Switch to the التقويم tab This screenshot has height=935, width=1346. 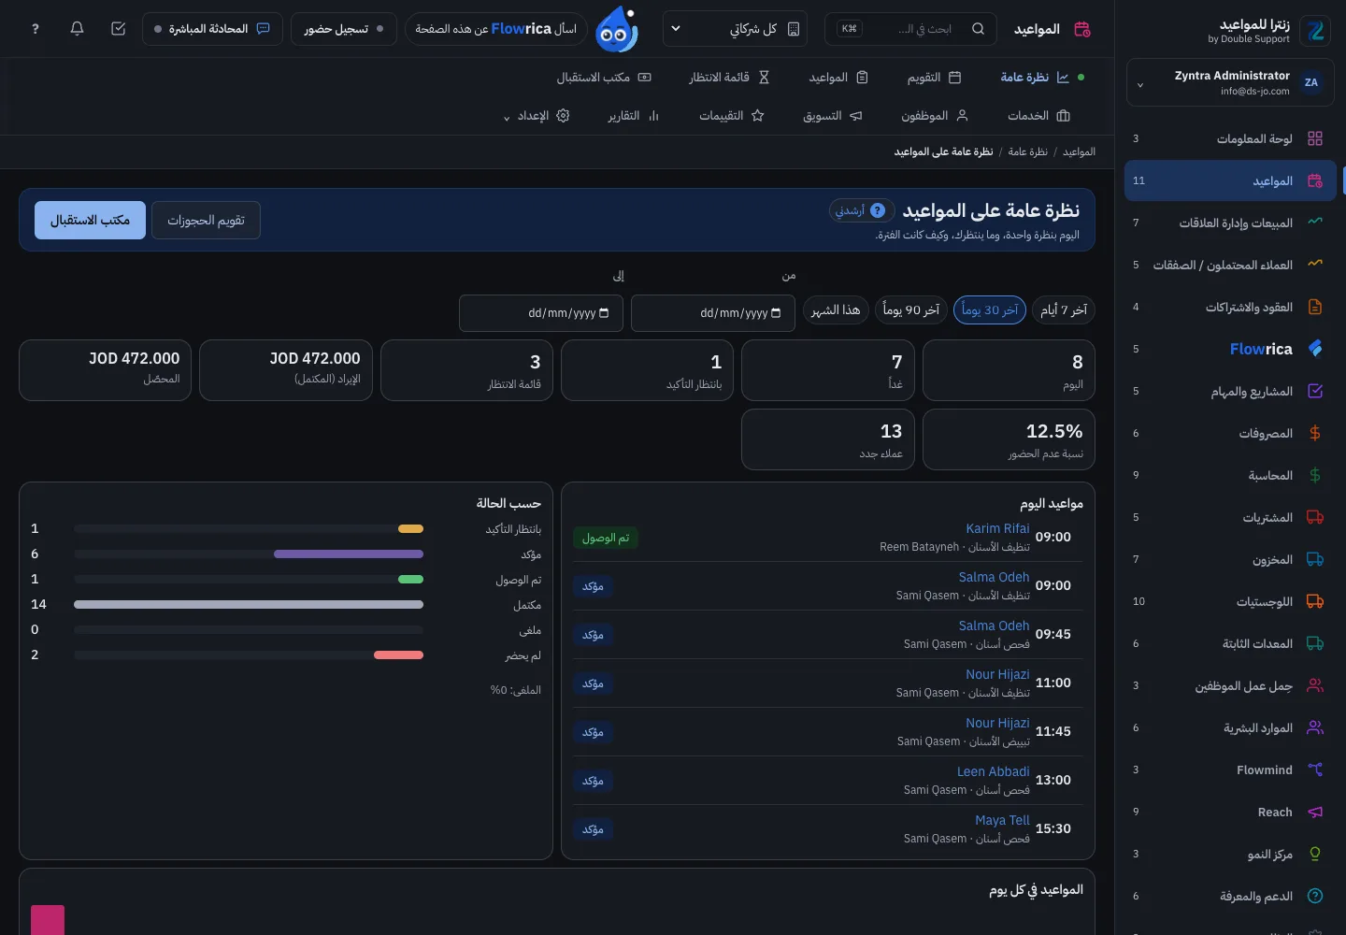(x=934, y=78)
